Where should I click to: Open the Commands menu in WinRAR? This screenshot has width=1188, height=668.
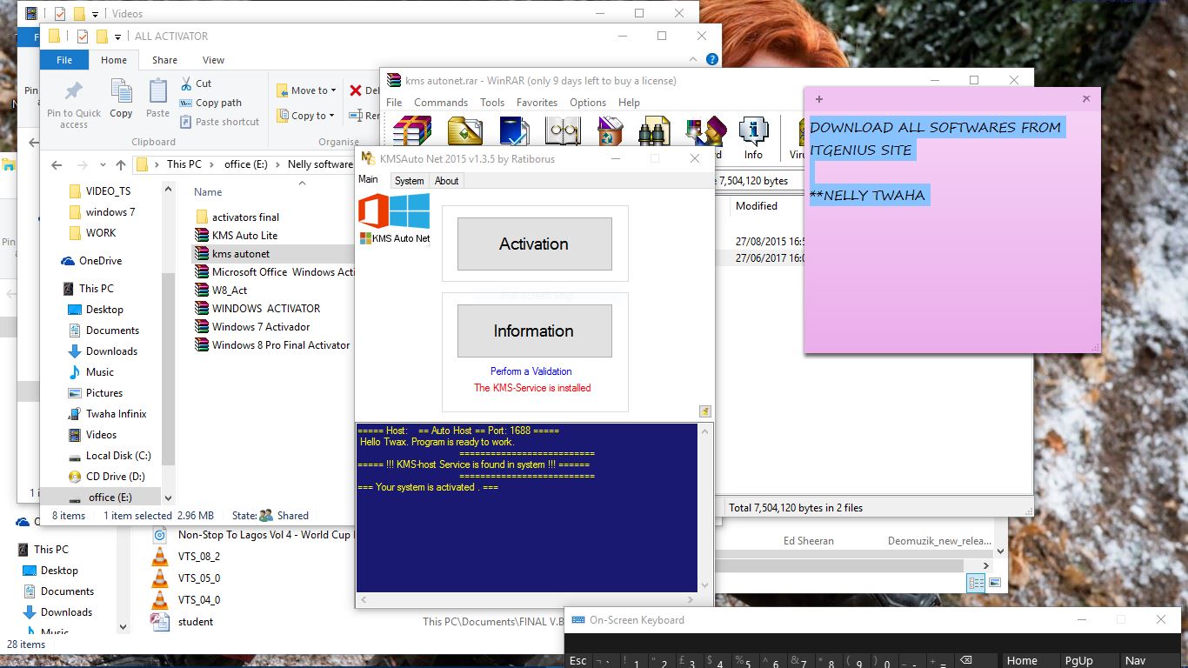coord(441,102)
